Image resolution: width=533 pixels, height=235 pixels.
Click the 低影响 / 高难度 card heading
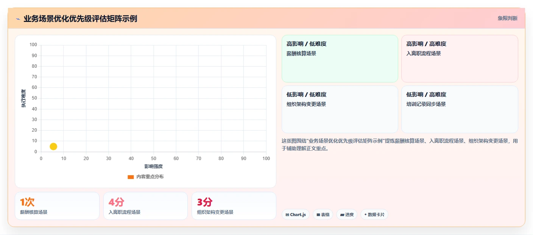tap(426, 95)
